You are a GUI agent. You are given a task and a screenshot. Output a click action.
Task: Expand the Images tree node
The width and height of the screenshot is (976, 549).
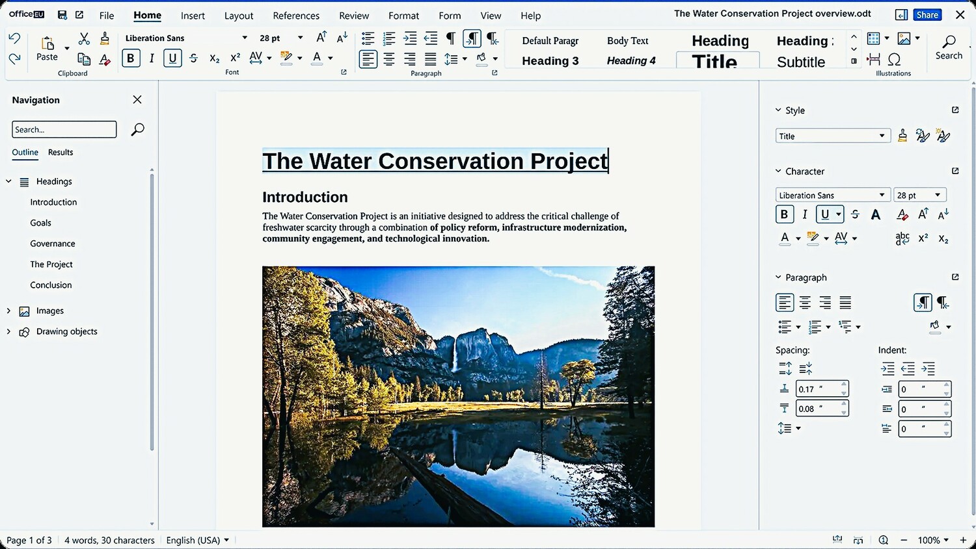click(8, 311)
